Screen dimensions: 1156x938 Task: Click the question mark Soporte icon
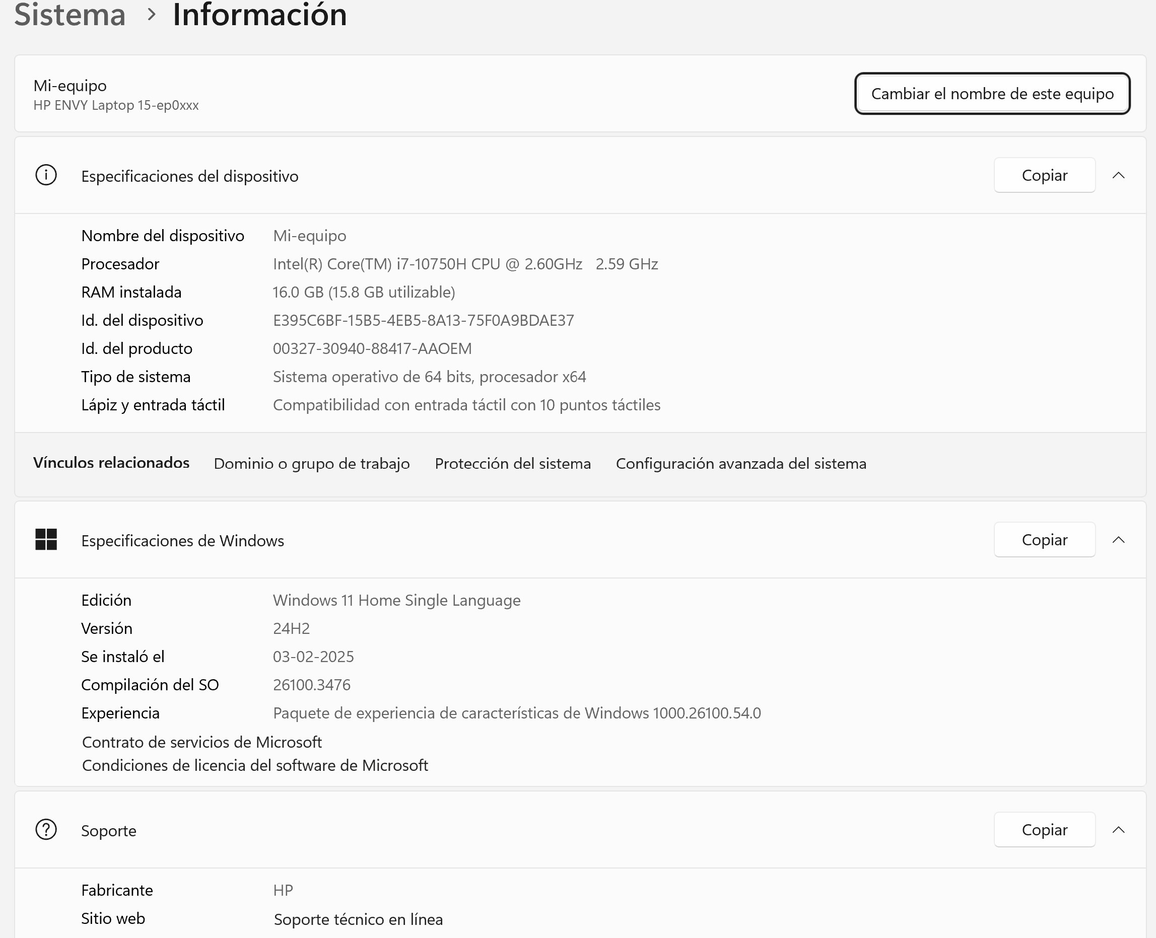[46, 830]
